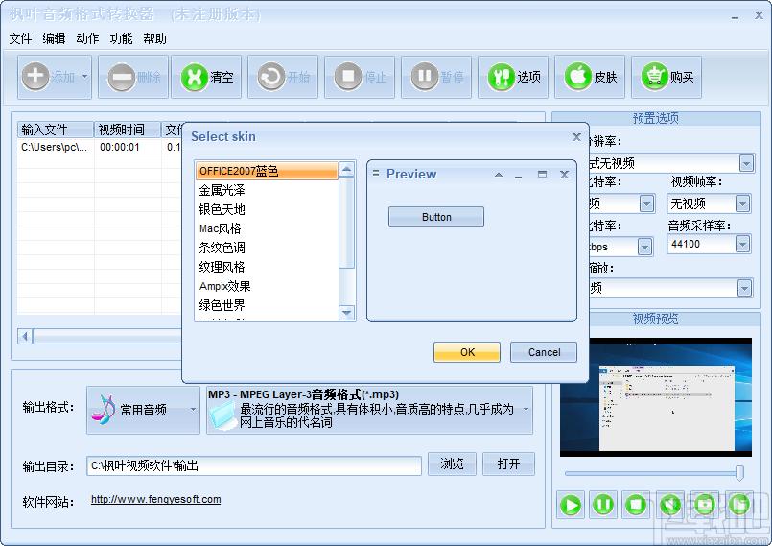
Task: Click the 停止 (Stop) toolbar button
Action: (x=360, y=77)
